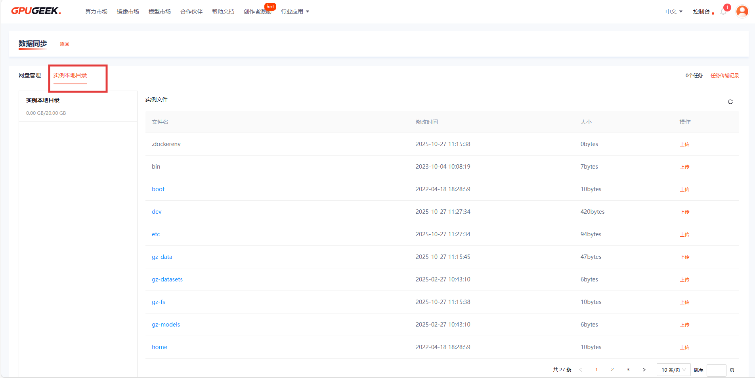This screenshot has height=378, width=755.
Task: Upload the home directory row
Action: 684,347
